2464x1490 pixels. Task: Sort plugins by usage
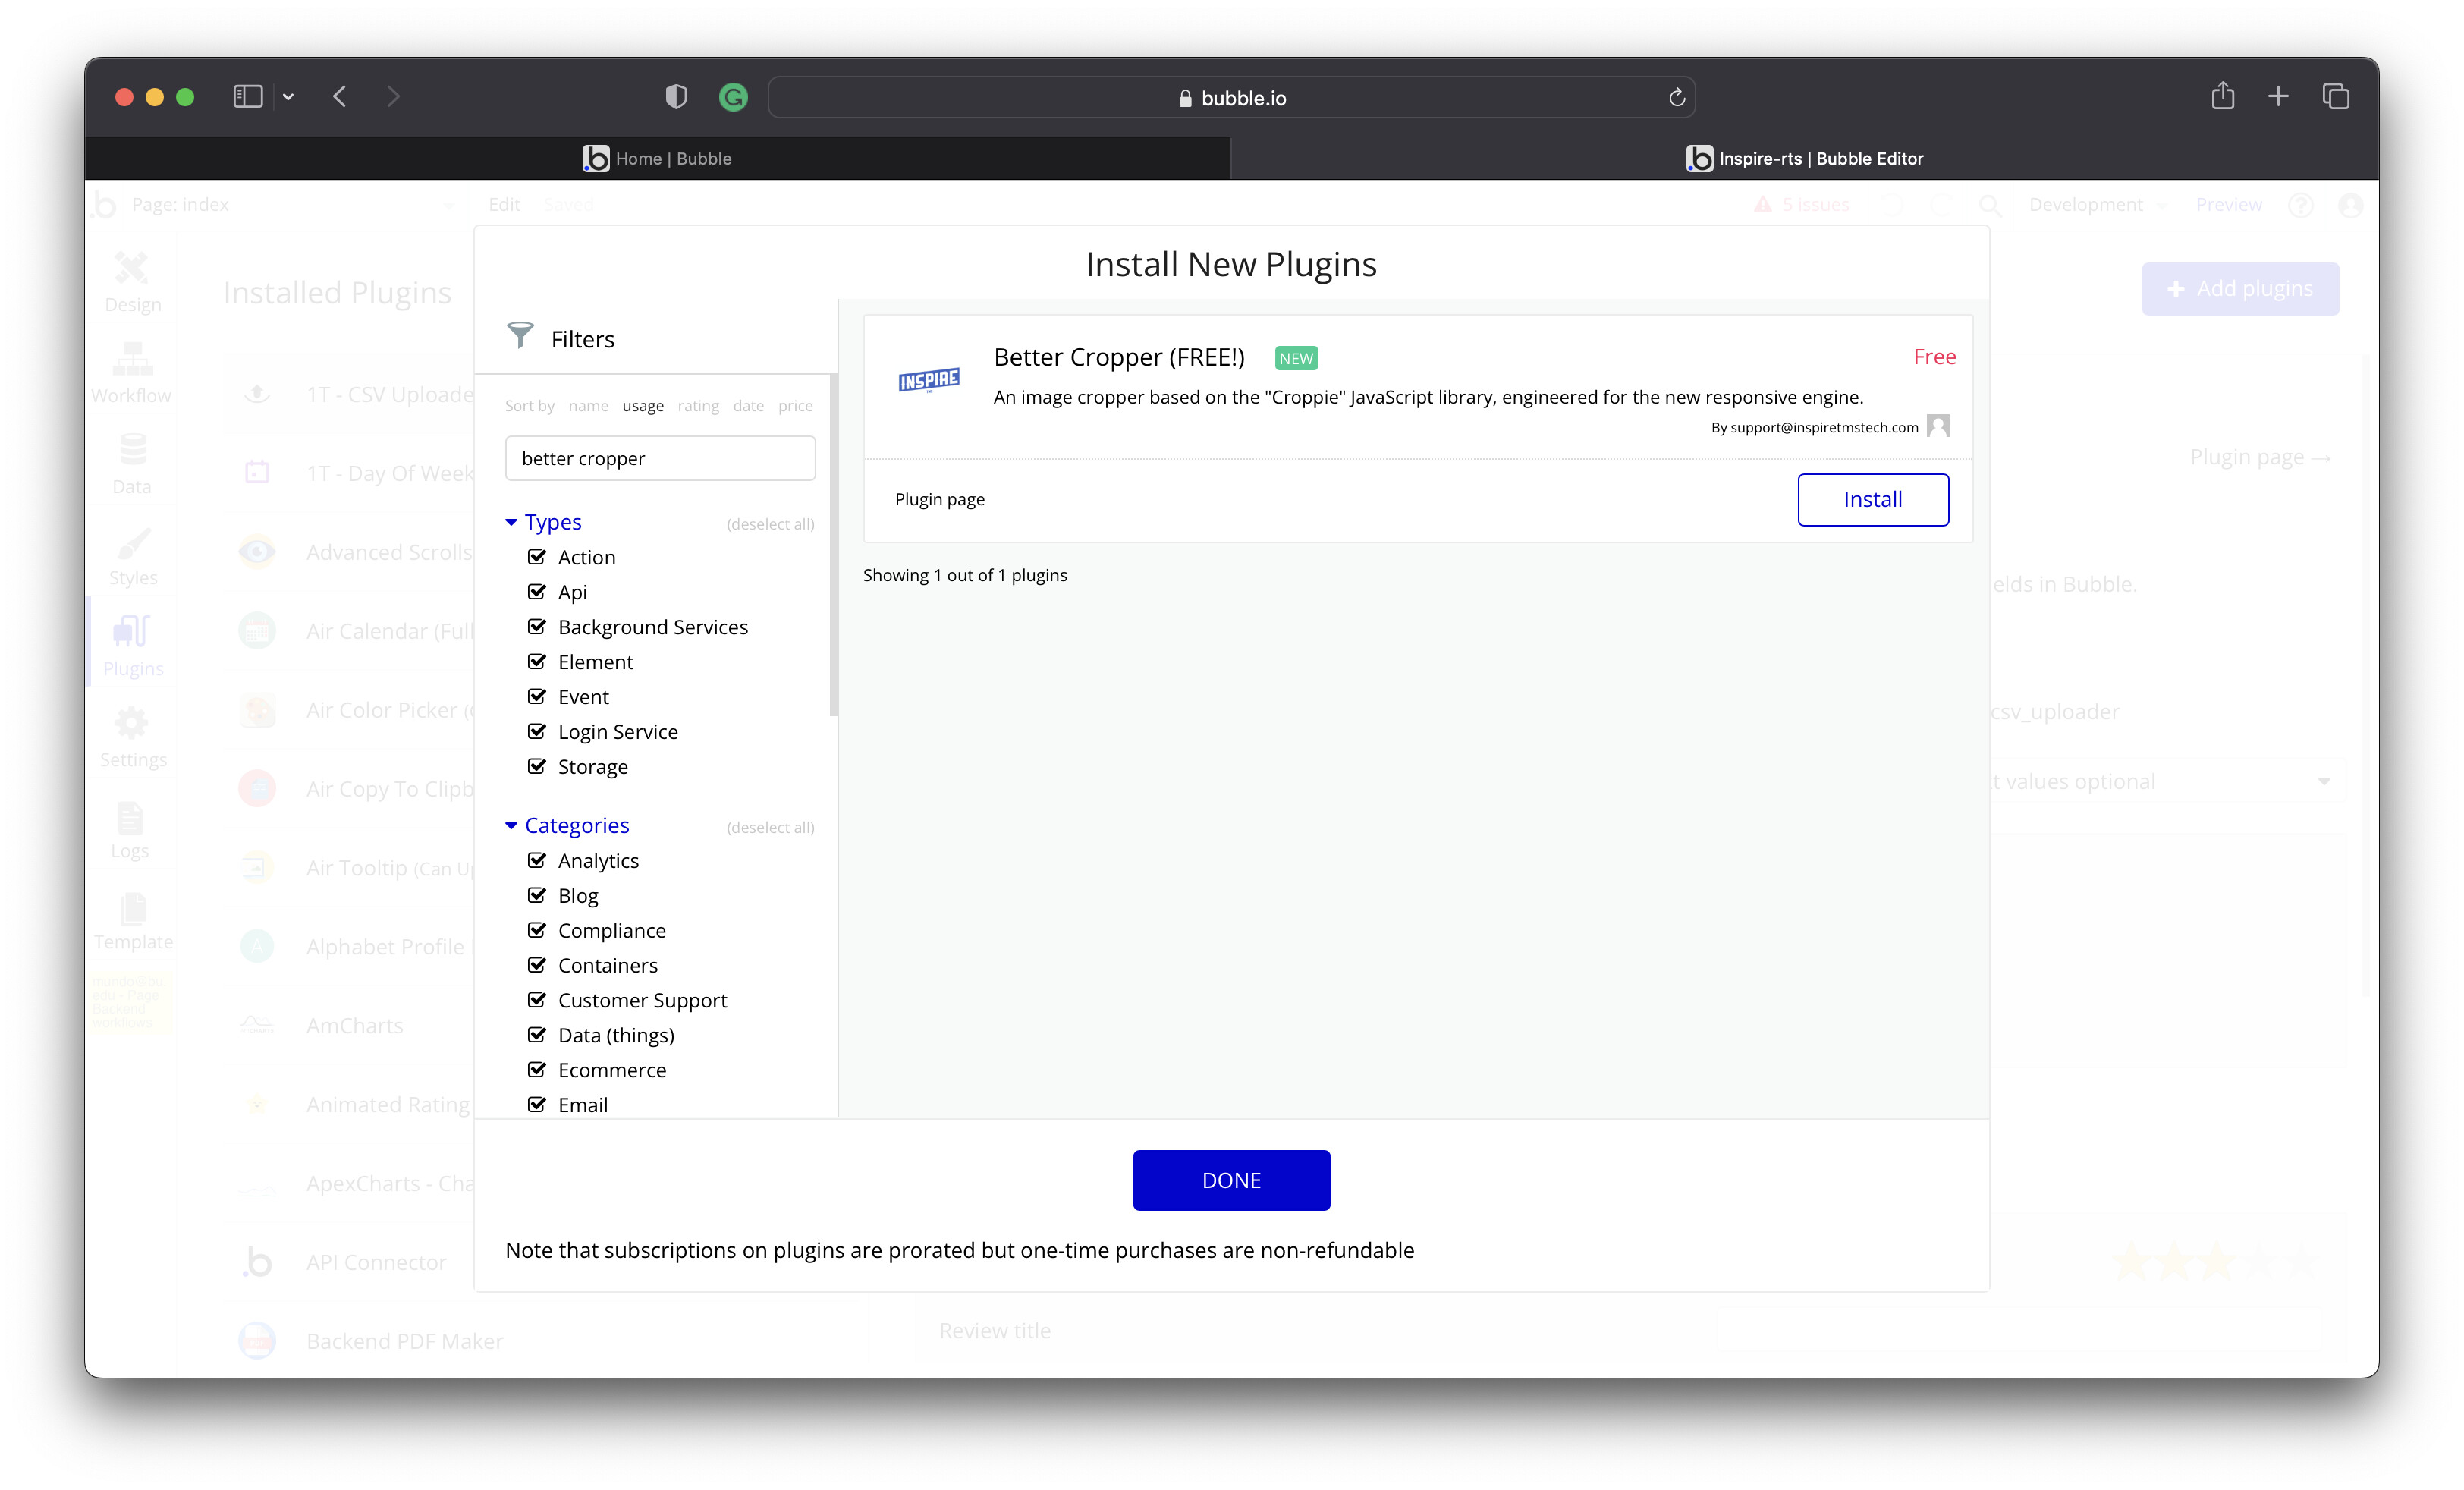pos(642,406)
